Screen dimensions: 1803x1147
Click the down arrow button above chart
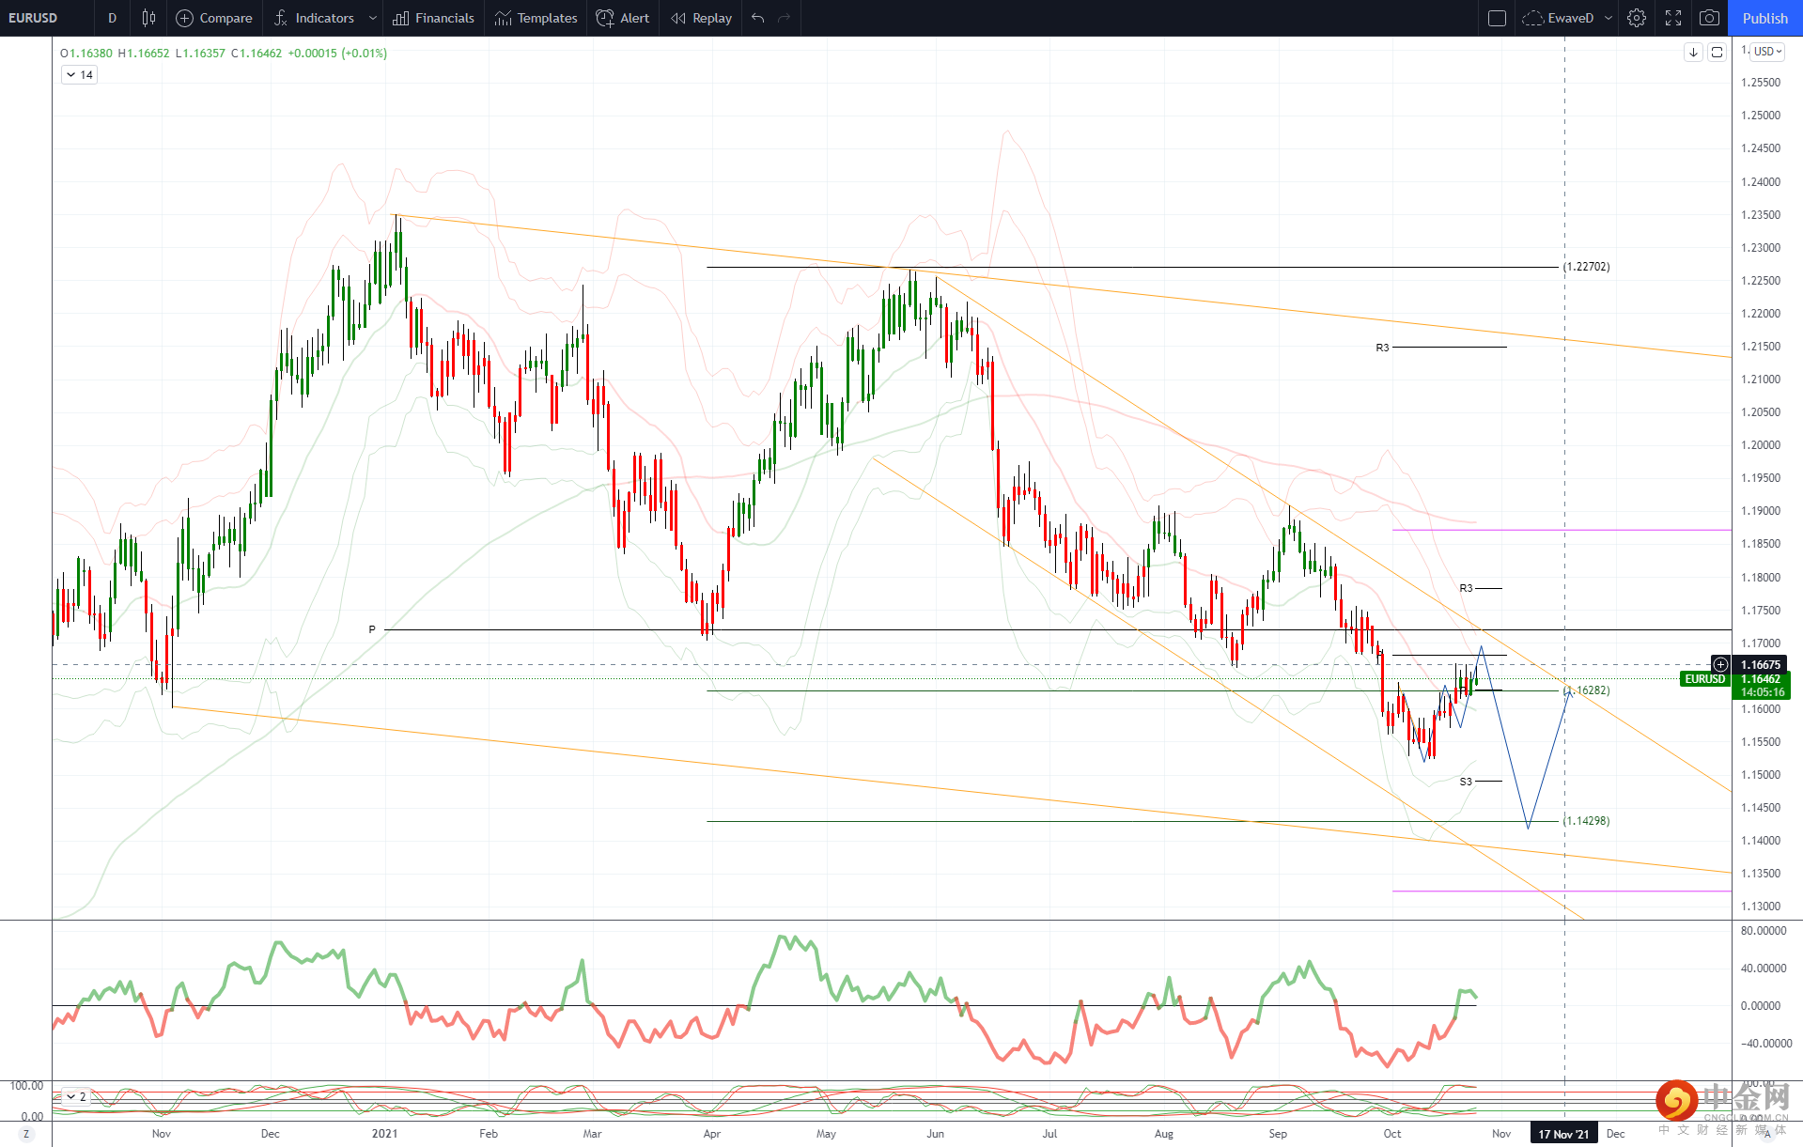pos(1693,53)
